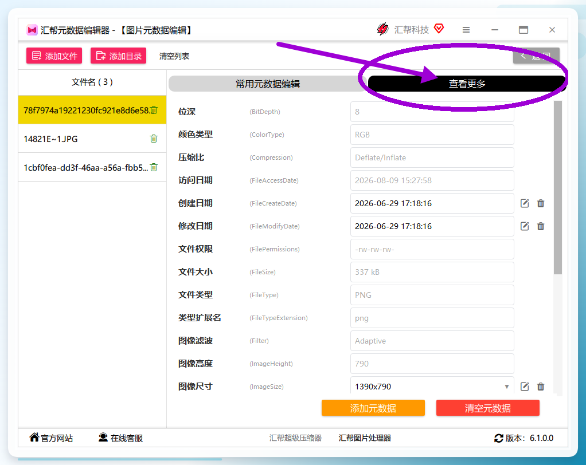Click the BitDepth field showing 8

point(432,112)
